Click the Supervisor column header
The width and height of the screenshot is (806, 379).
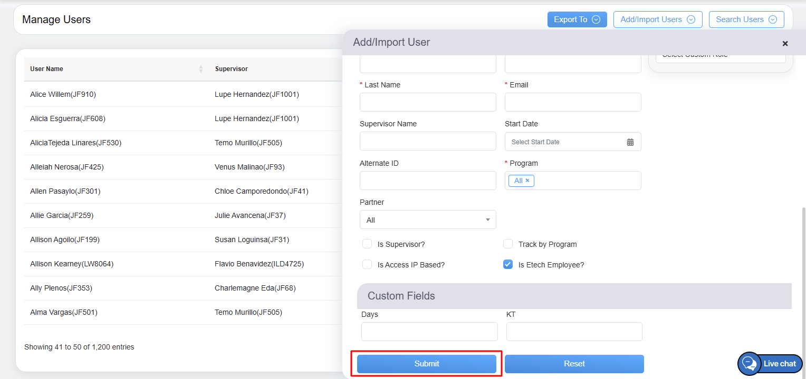(x=231, y=69)
